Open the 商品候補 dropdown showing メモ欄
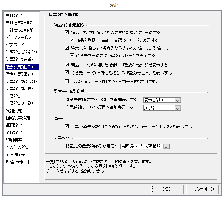Screen dimensions: 224x198 pyautogui.click(x=162, y=108)
